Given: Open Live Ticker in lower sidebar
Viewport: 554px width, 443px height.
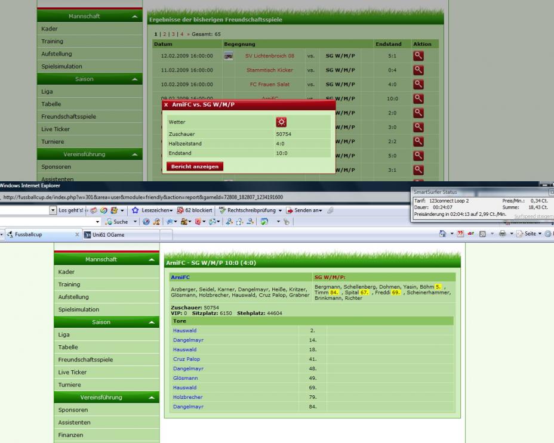Looking at the screenshot, I should tap(72, 372).
